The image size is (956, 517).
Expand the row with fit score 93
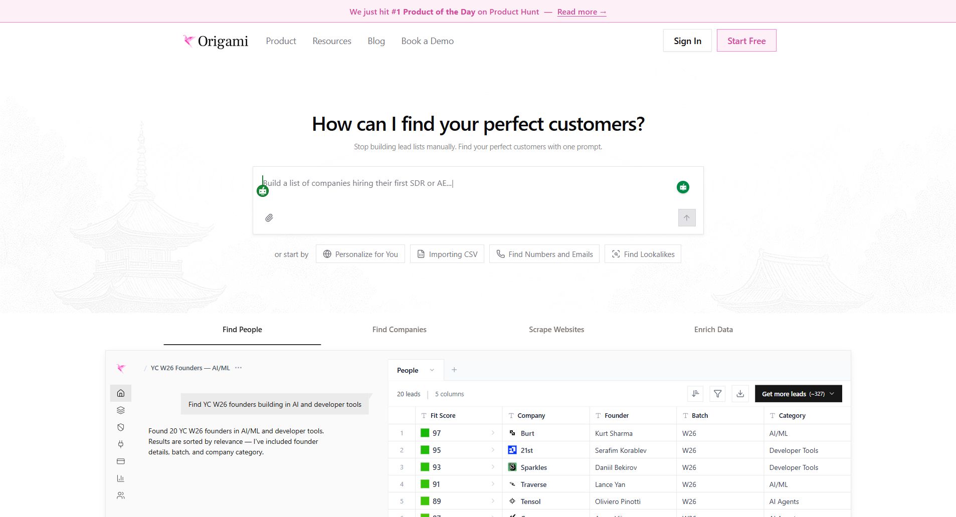(x=493, y=467)
